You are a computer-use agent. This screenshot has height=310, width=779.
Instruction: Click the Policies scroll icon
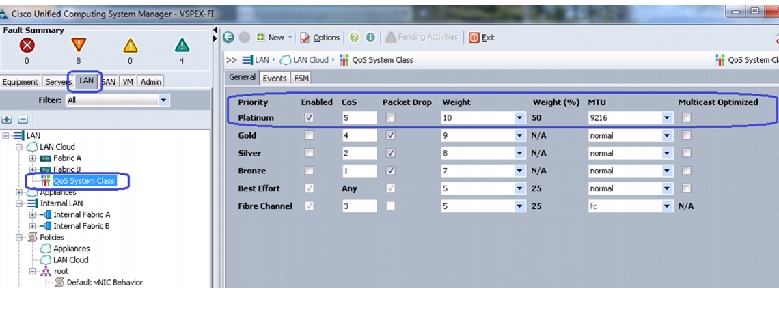(32, 237)
